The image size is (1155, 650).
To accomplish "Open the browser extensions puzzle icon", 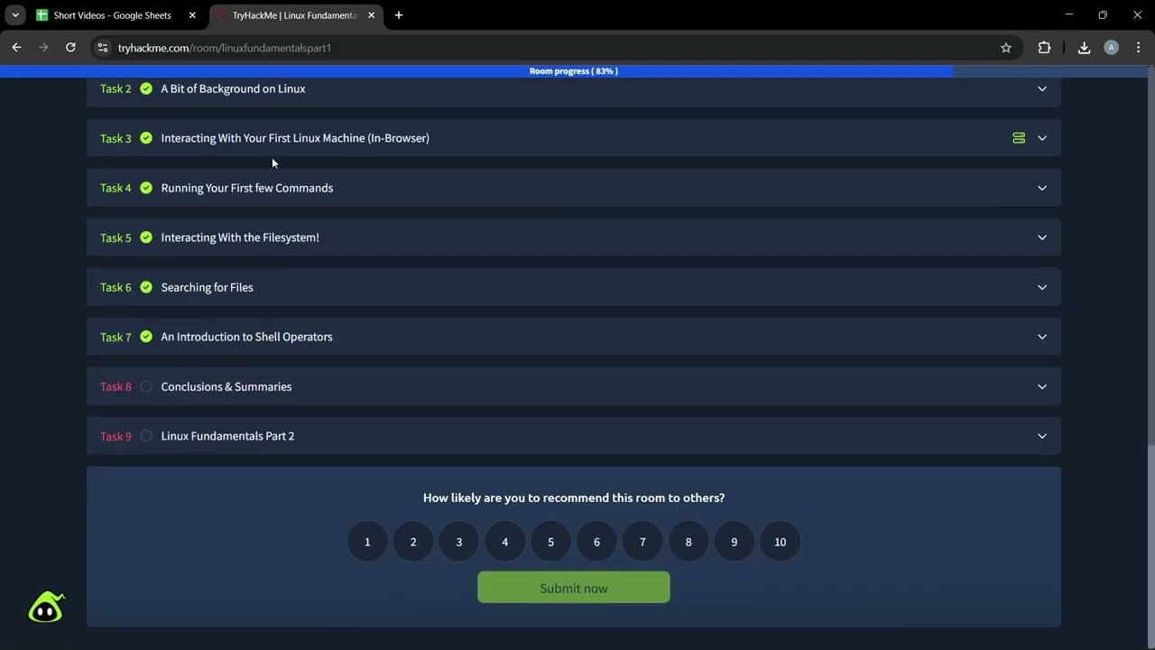I will coord(1044,48).
